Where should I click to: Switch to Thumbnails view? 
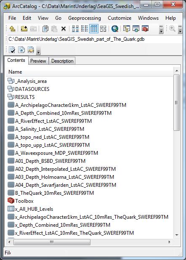(103, 29)
